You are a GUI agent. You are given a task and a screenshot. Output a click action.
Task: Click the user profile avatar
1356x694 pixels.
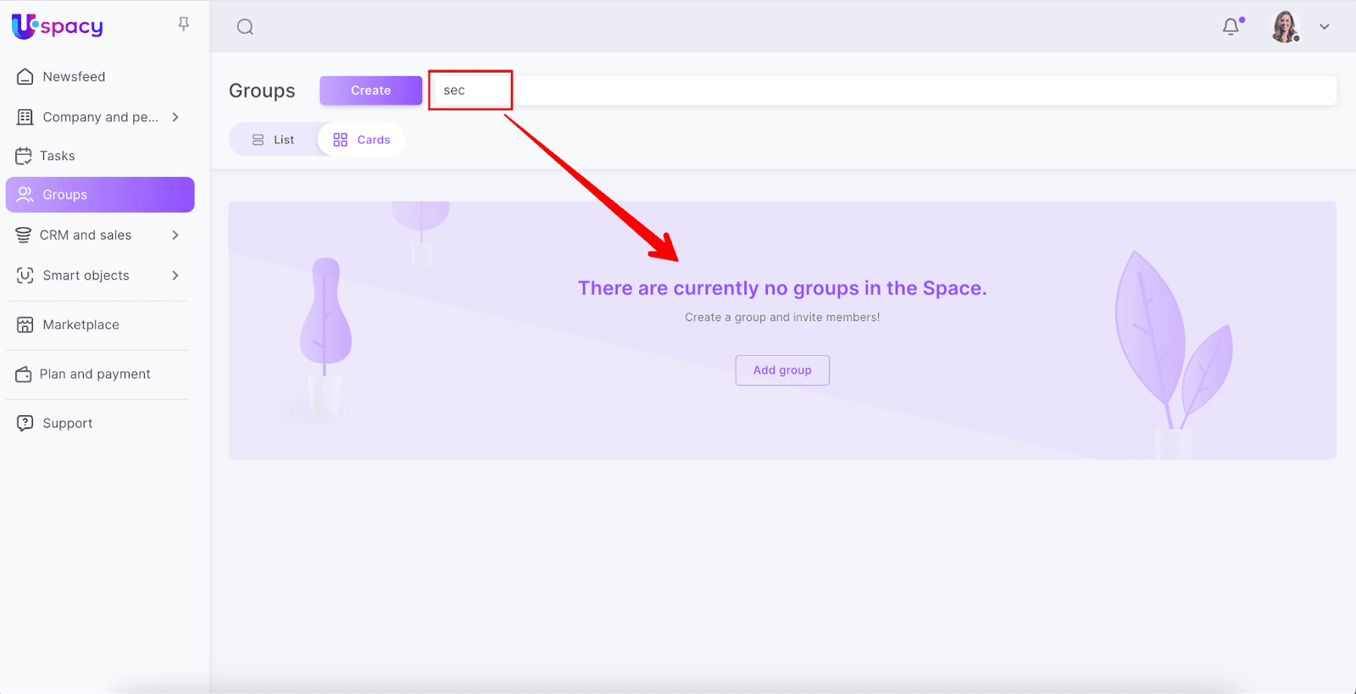1285,27
